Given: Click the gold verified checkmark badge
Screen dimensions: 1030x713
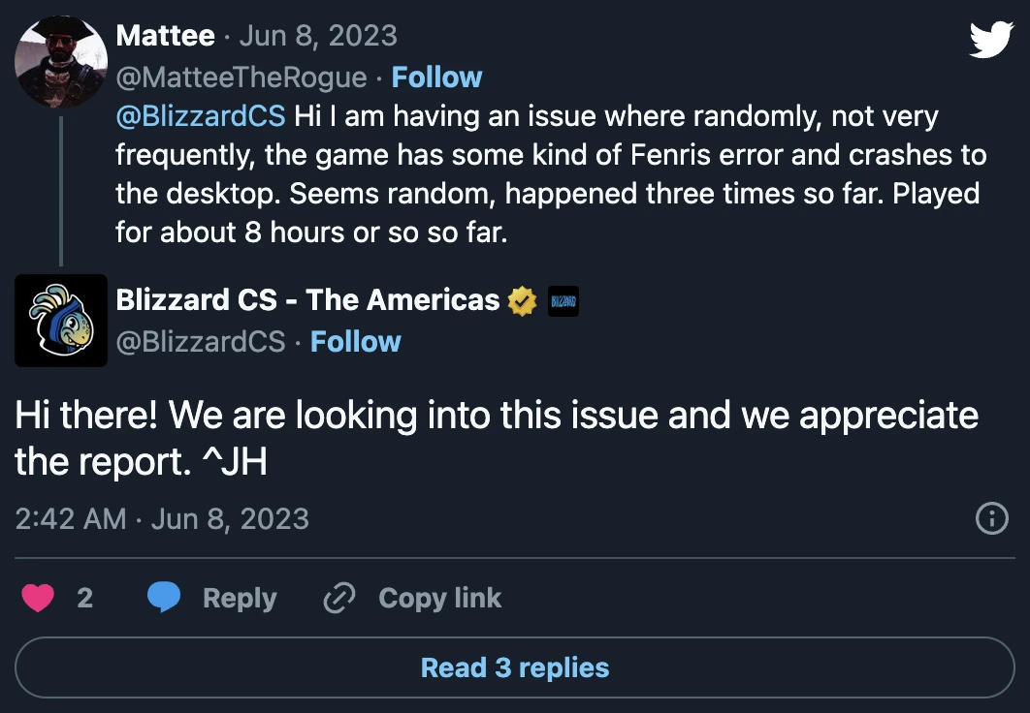Looking at the screenshot, I should [521, 299].
